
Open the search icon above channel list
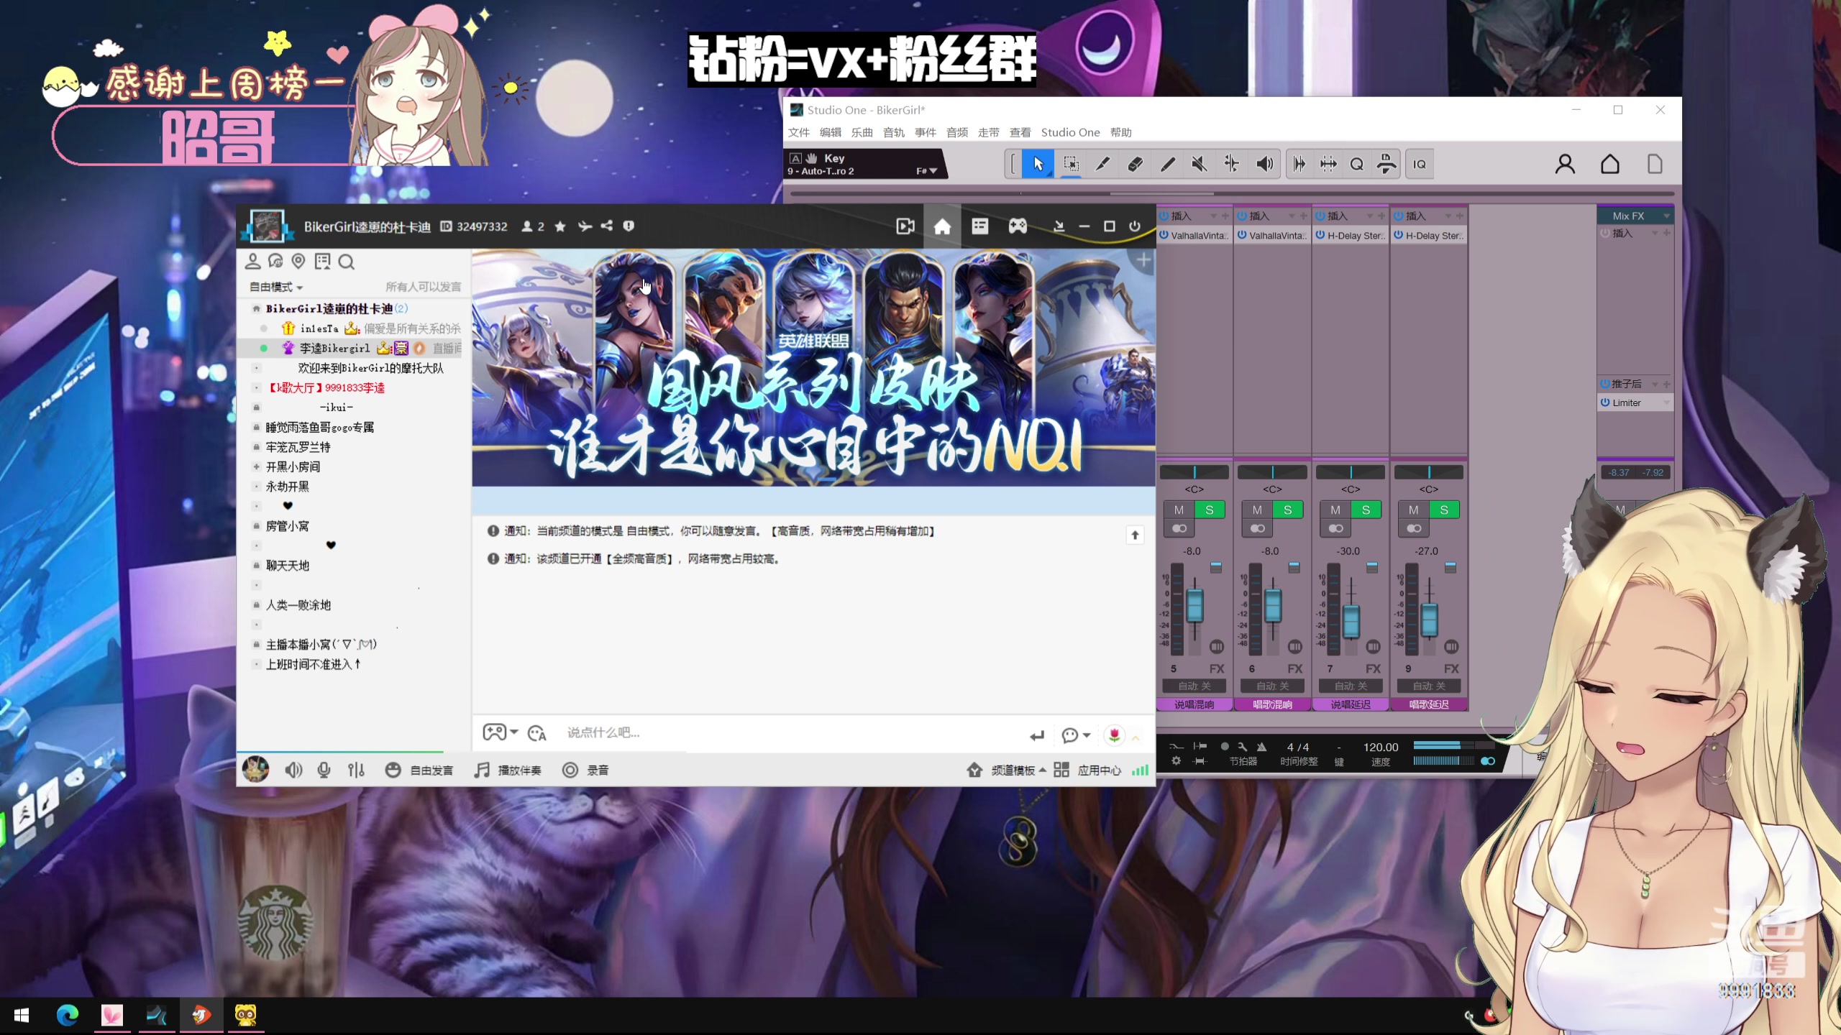[x=346, y=262]
